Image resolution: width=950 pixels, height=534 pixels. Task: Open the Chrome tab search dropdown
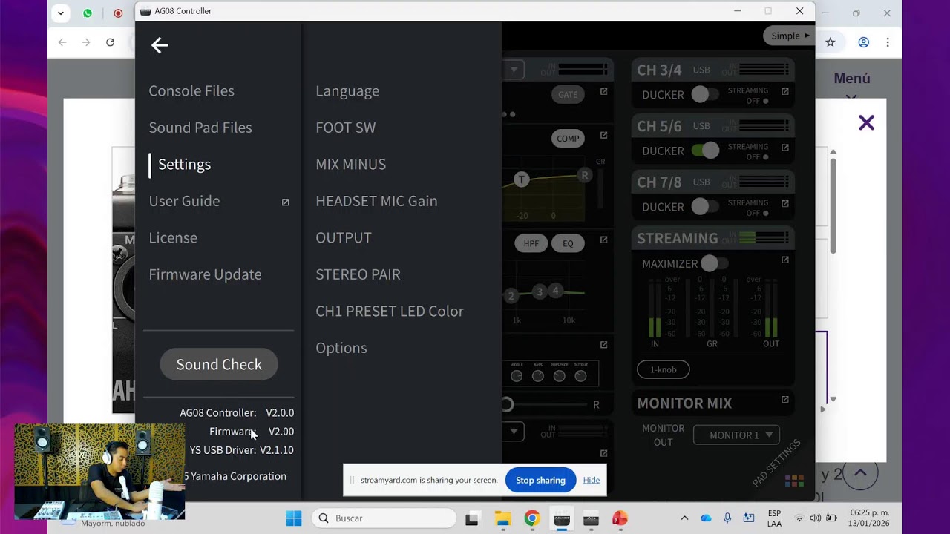coord(61,13)
